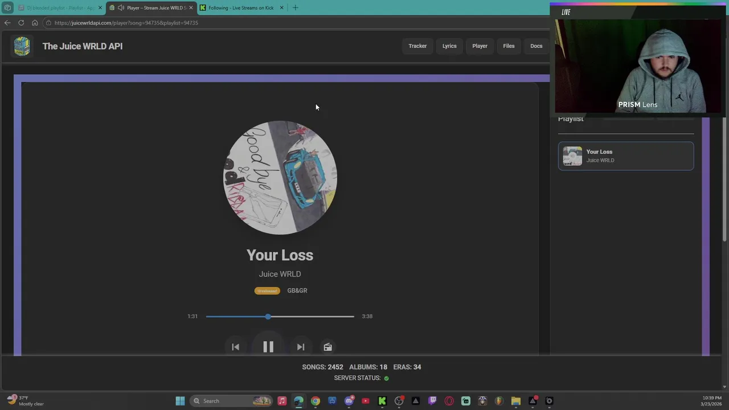Select Your Loss in the playlist panel
This screenshot has width=729, height=410.
[x=626, y=156]
